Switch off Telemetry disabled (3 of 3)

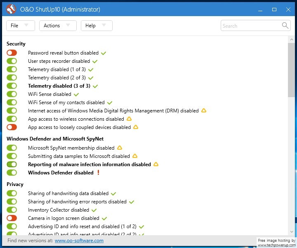coord(12,86)
